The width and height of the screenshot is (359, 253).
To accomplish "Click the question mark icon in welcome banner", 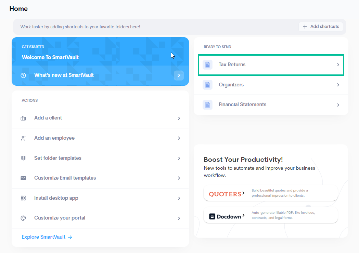I will point(23,75).
